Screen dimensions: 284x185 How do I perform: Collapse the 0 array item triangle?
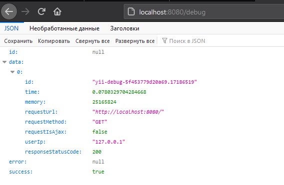click(x=12, y=72)
